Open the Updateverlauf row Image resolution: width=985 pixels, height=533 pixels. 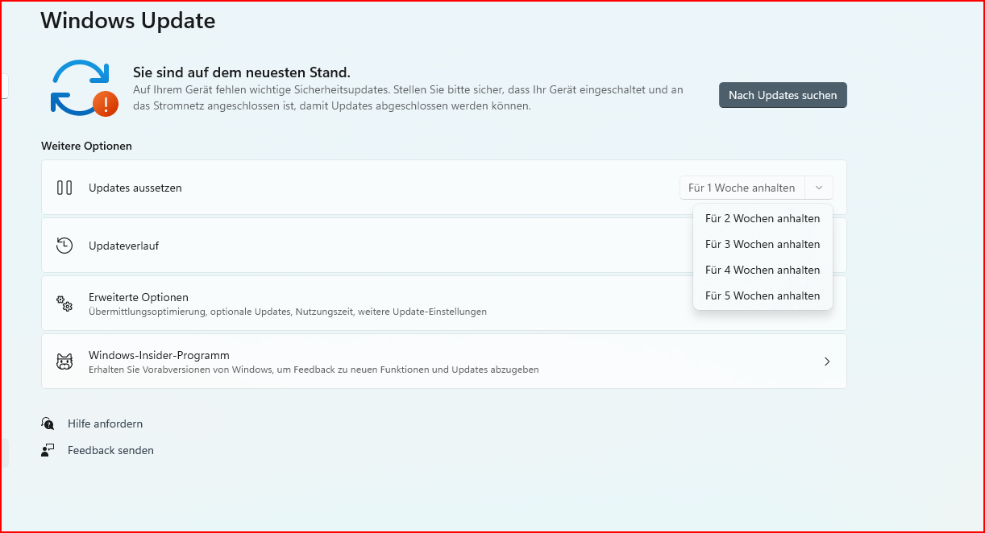coord(444,246)
